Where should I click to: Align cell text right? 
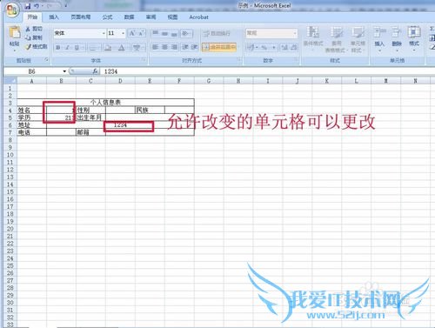174,47
